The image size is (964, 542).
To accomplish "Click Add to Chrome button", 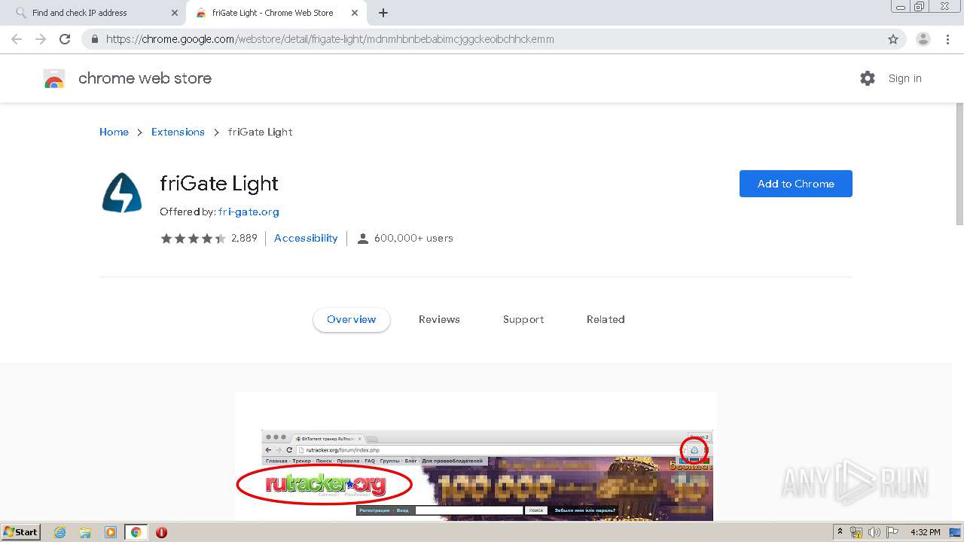I will click(795, 184).
